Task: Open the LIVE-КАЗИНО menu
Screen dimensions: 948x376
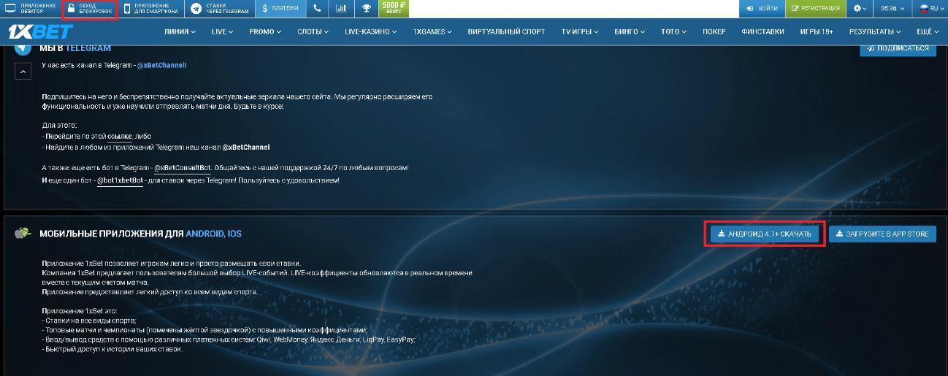Action: pos(370,32)
